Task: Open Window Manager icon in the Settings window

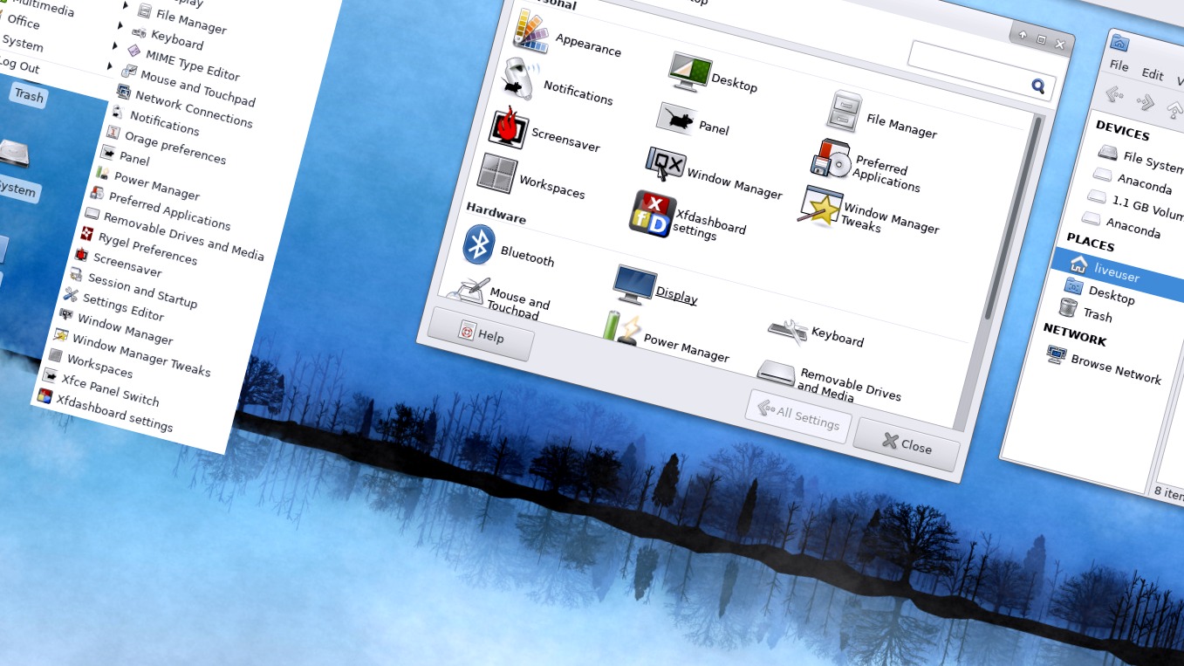Action: coord(665,164)
